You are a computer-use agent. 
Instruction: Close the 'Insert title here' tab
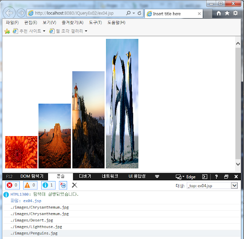[199, 14]
